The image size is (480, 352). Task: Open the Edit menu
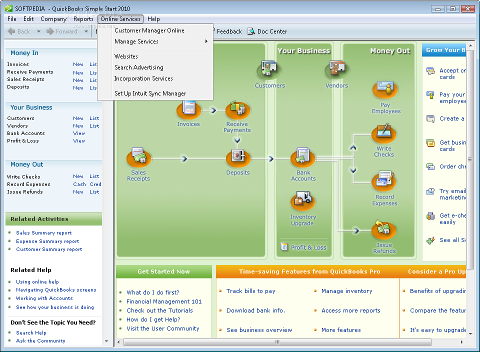28,19
